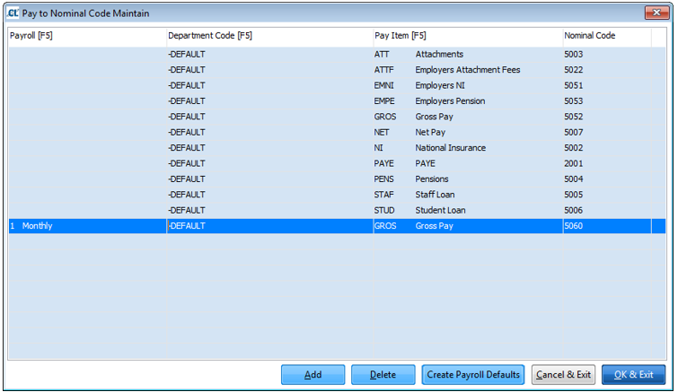Close the Pay to Nominal Code Maintain window
Image resolution: width=678 pixels, height=392 pixels.
tap(656, 13)
